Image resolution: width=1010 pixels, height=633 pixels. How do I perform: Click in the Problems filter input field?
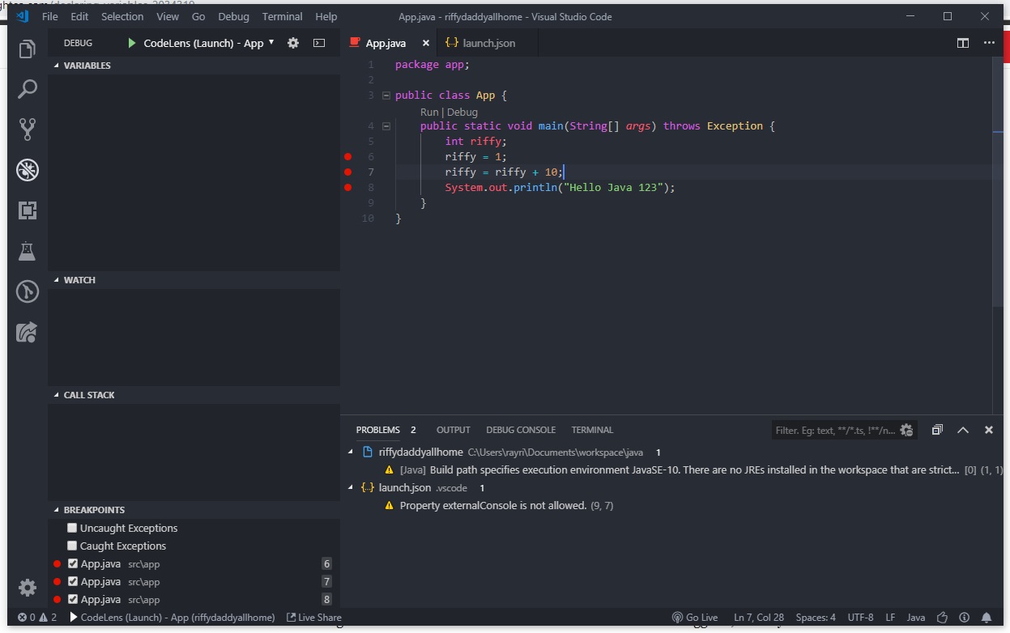(x=836, y=430)
